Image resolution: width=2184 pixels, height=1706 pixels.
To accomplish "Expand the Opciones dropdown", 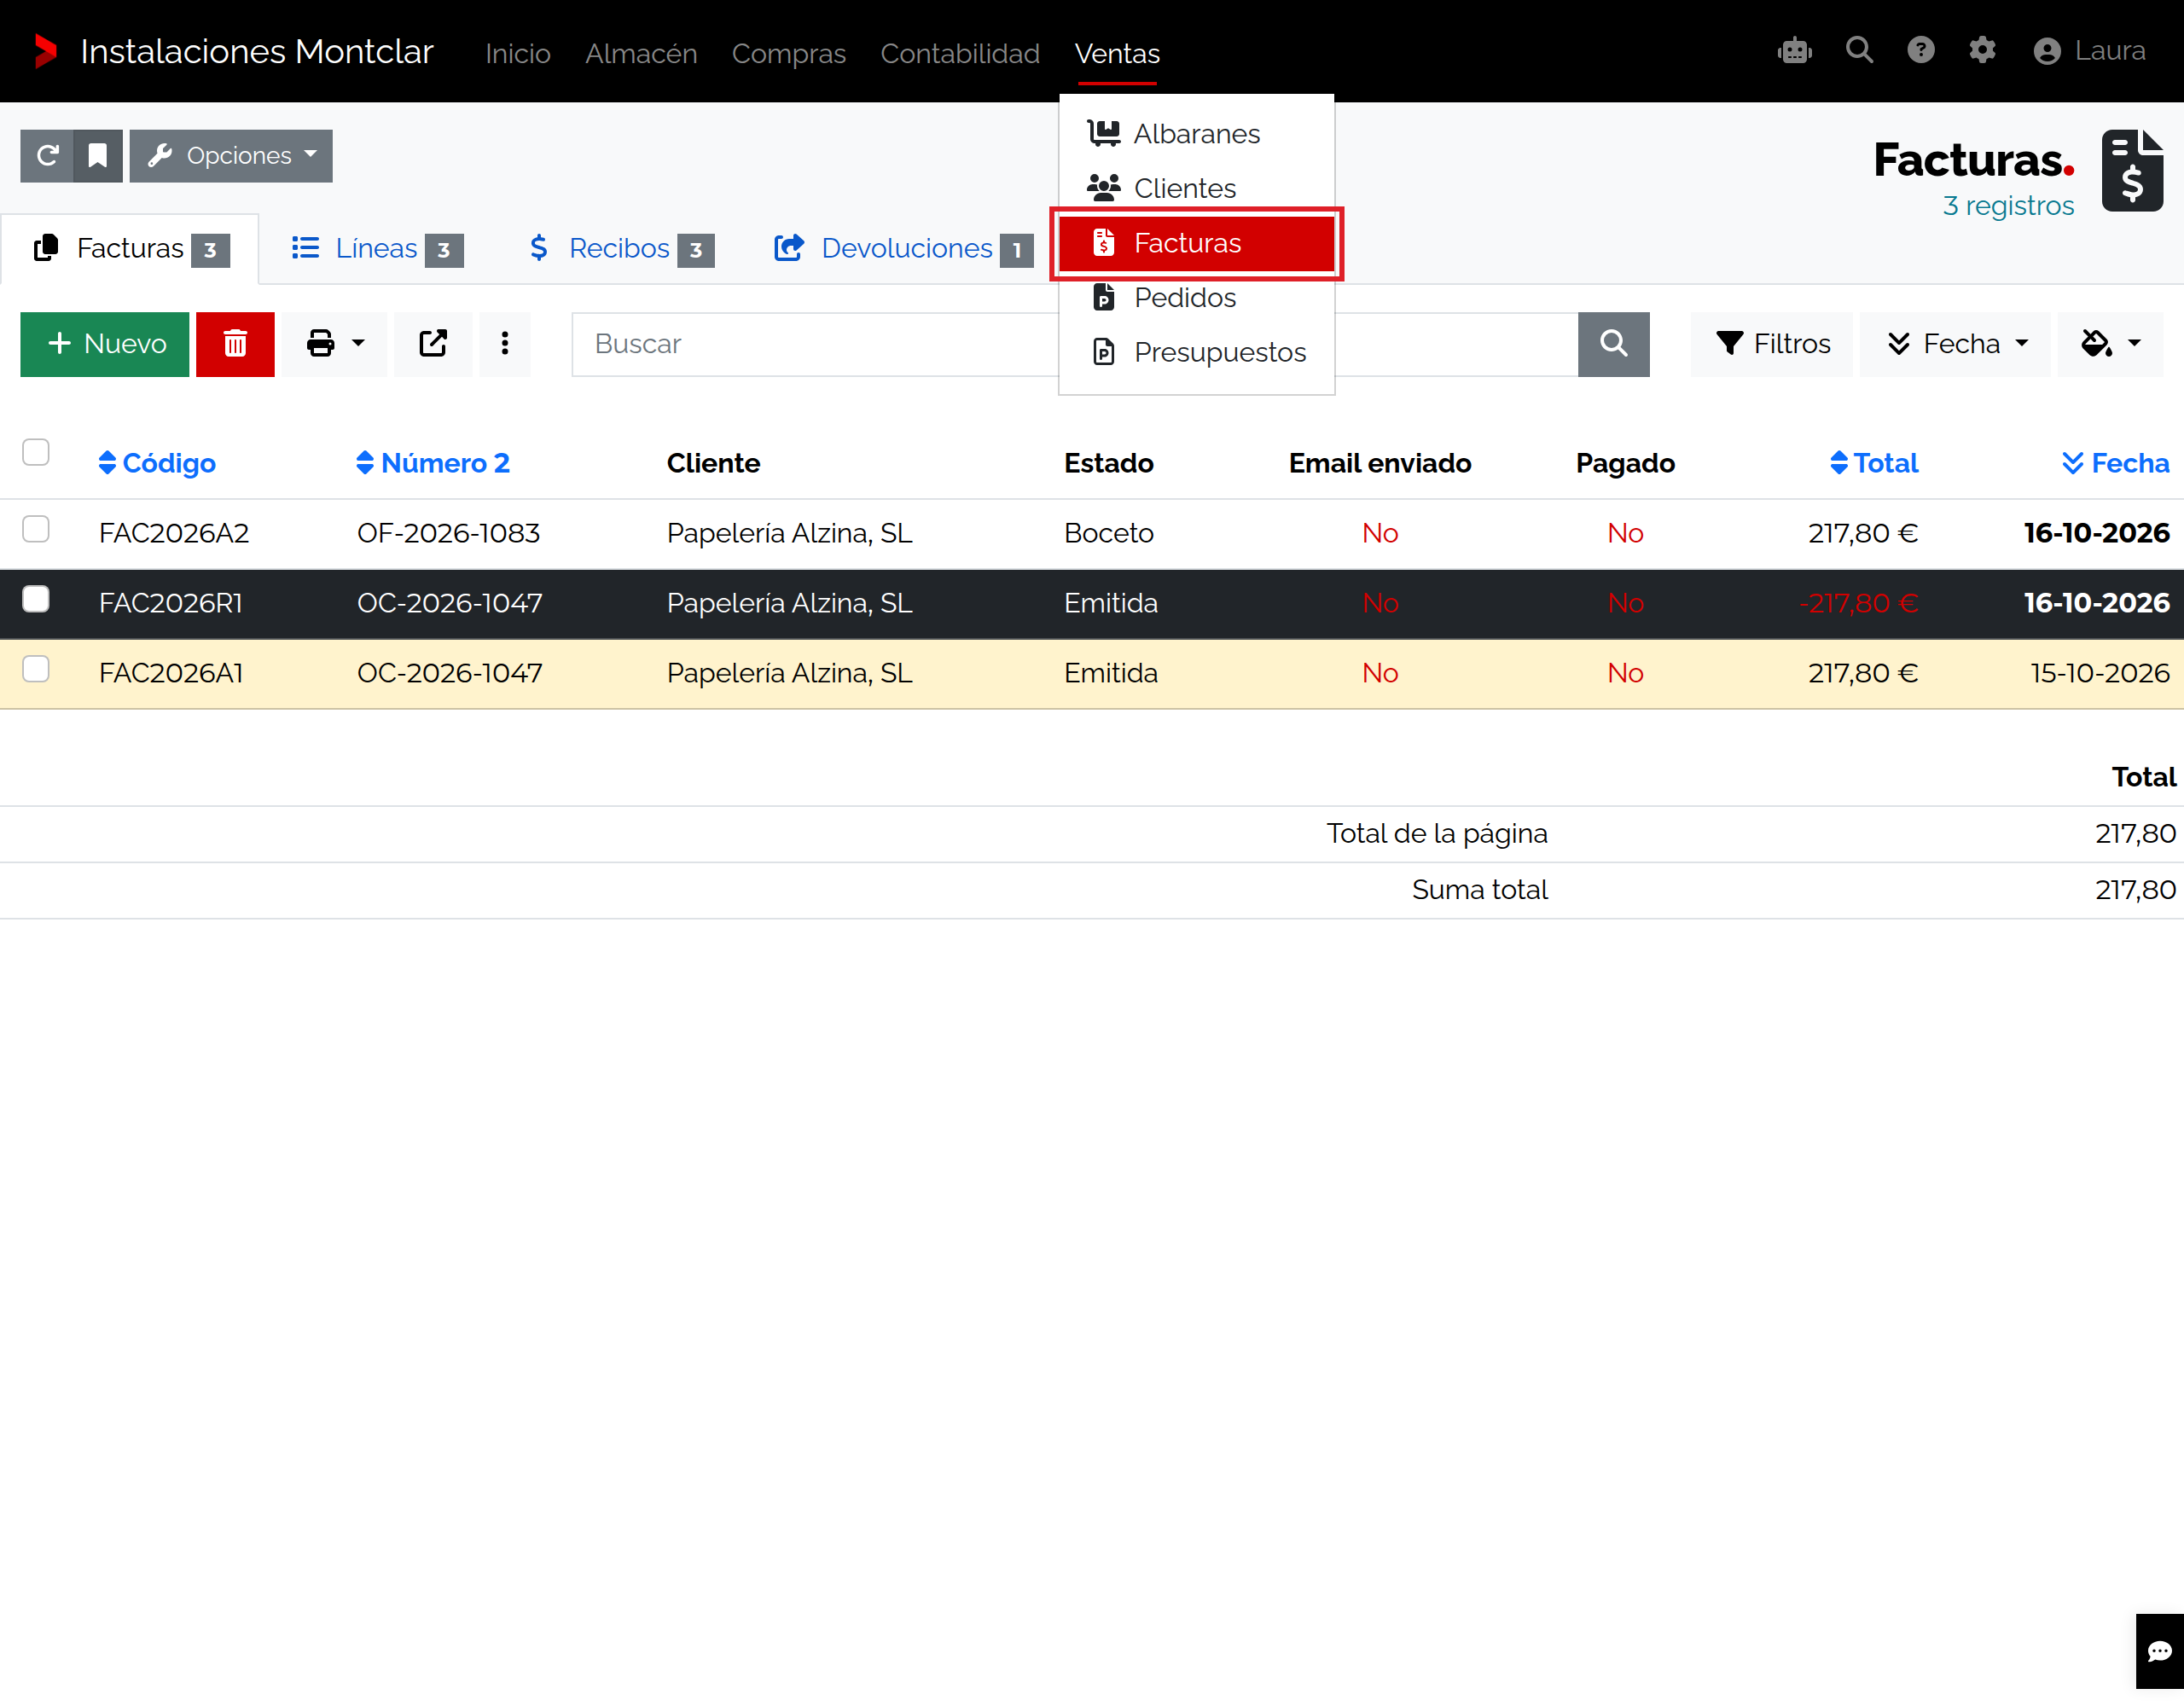I will click(x=231, y=156).
